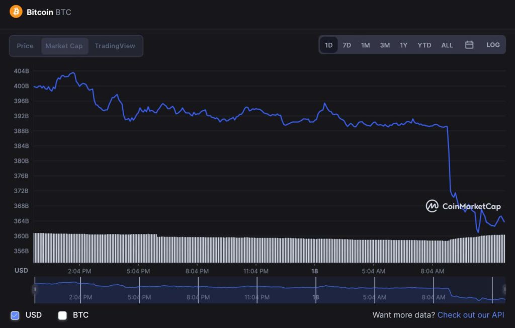The height and width of the screenshot is (328, 515).
Task: Select the YTD time range
Action: coord(424,45)
